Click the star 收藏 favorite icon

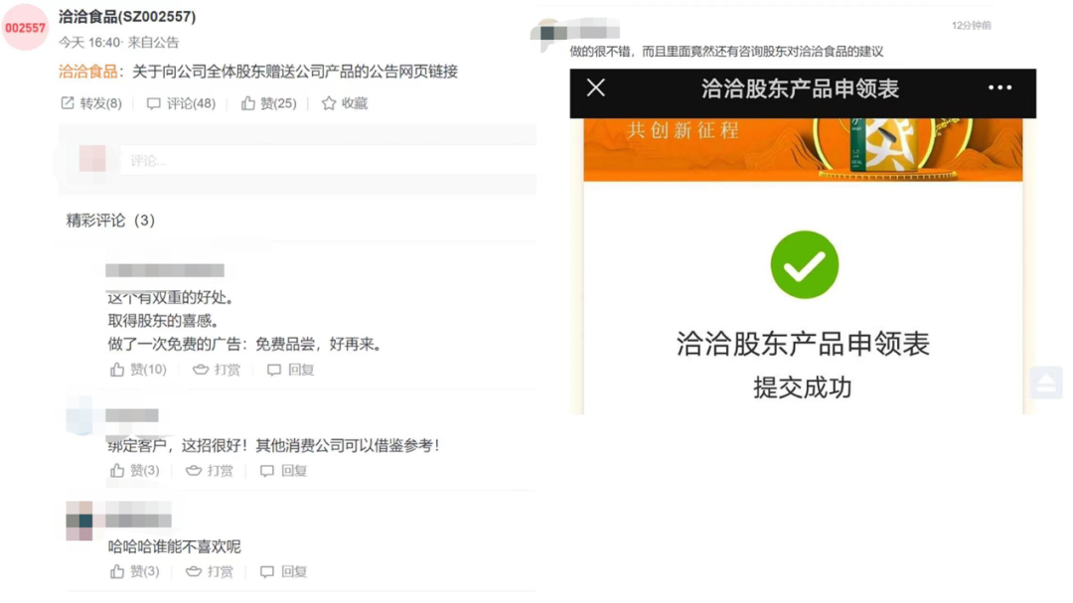point(329,103)
